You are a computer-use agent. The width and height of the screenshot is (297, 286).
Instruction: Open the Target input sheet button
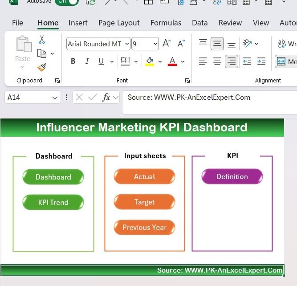click(x=145, y=202)
